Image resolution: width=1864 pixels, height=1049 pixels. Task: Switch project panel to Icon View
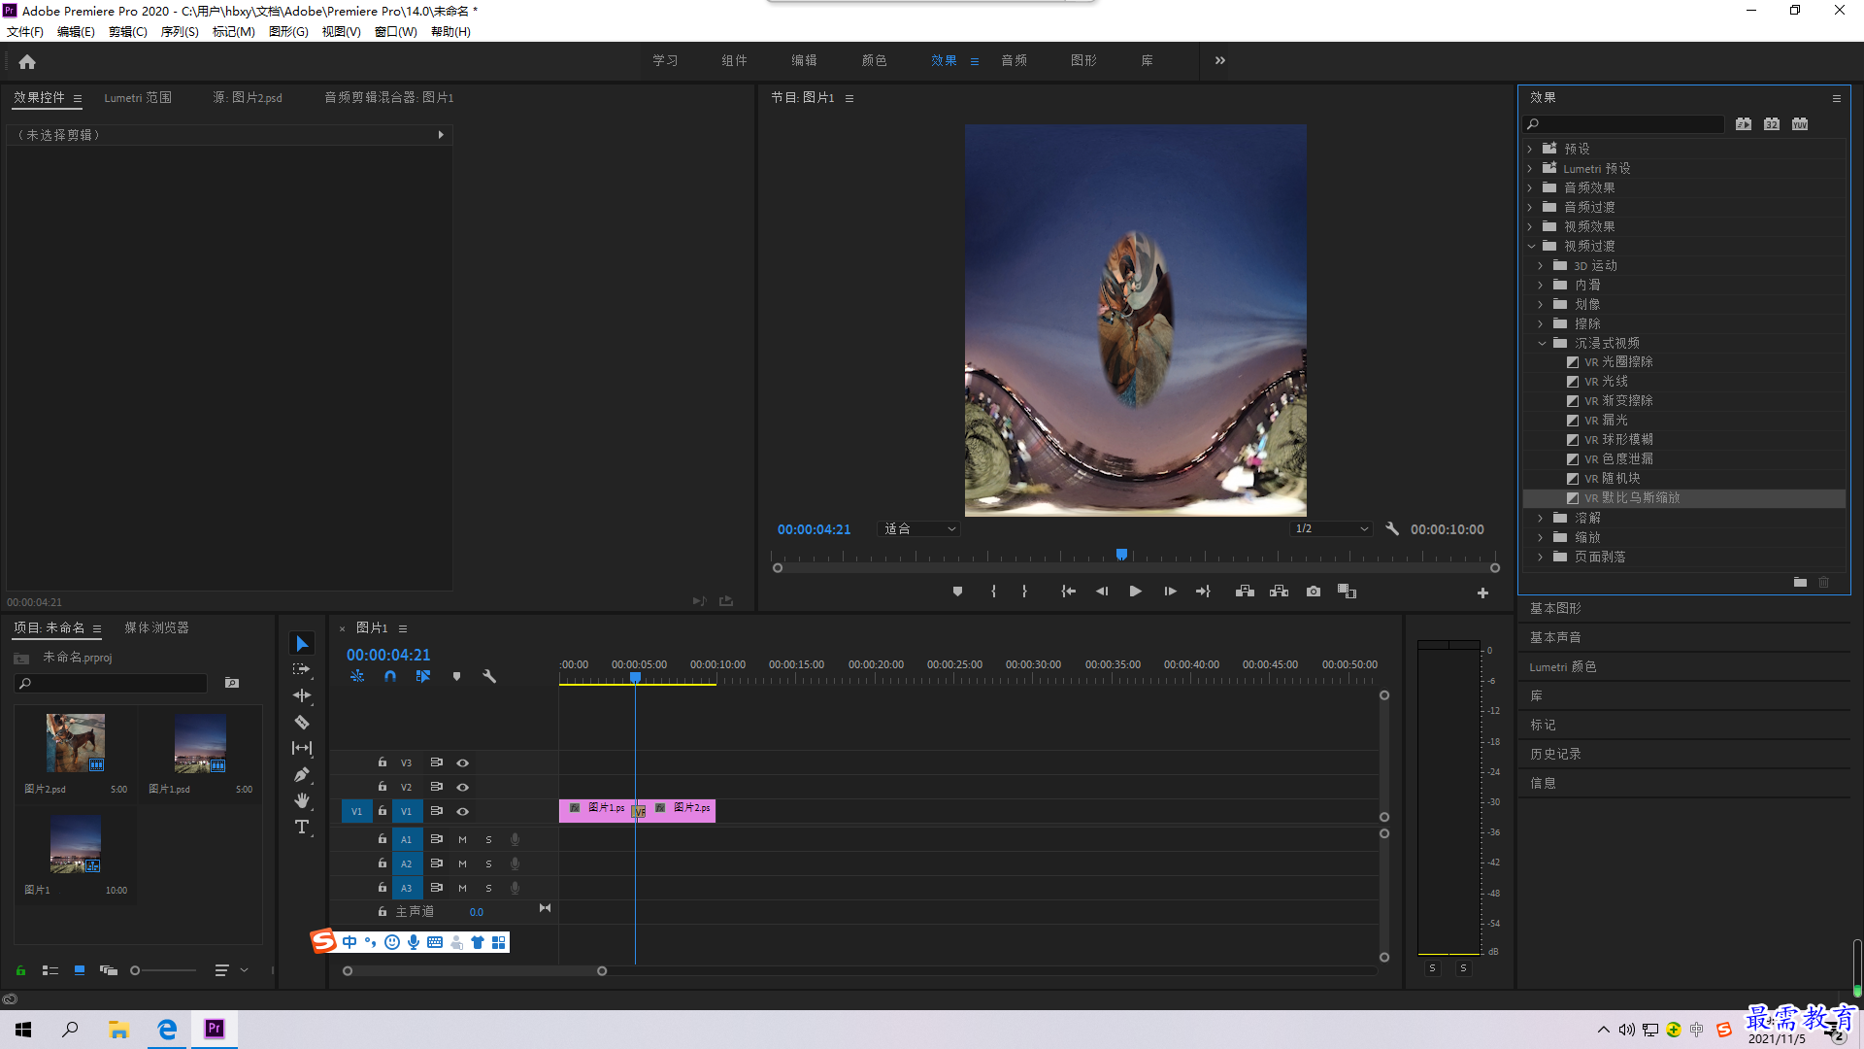[x=80, y=970]
